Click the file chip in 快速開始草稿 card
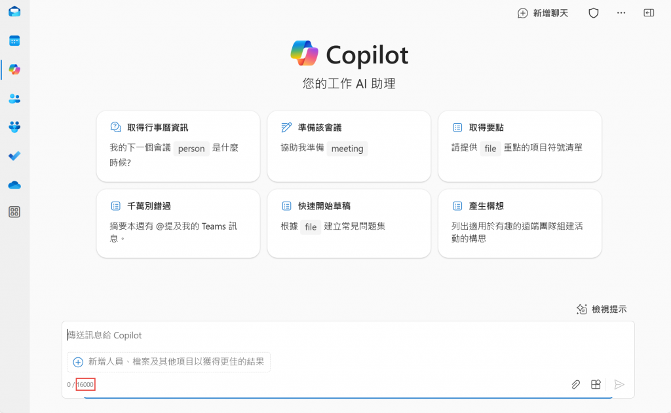The width and height of the screenshot is (671, 413). pos(311,226)
